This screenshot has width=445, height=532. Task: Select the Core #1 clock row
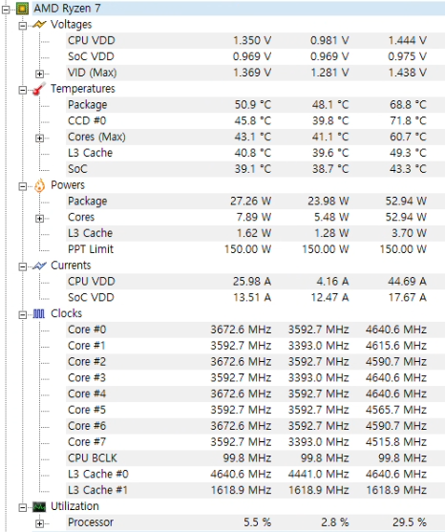255,346
